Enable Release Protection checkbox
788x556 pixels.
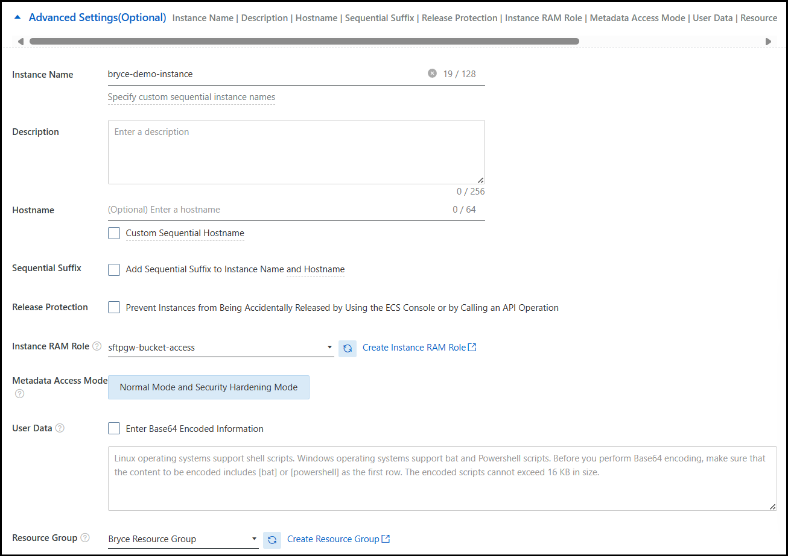(114, 307)
